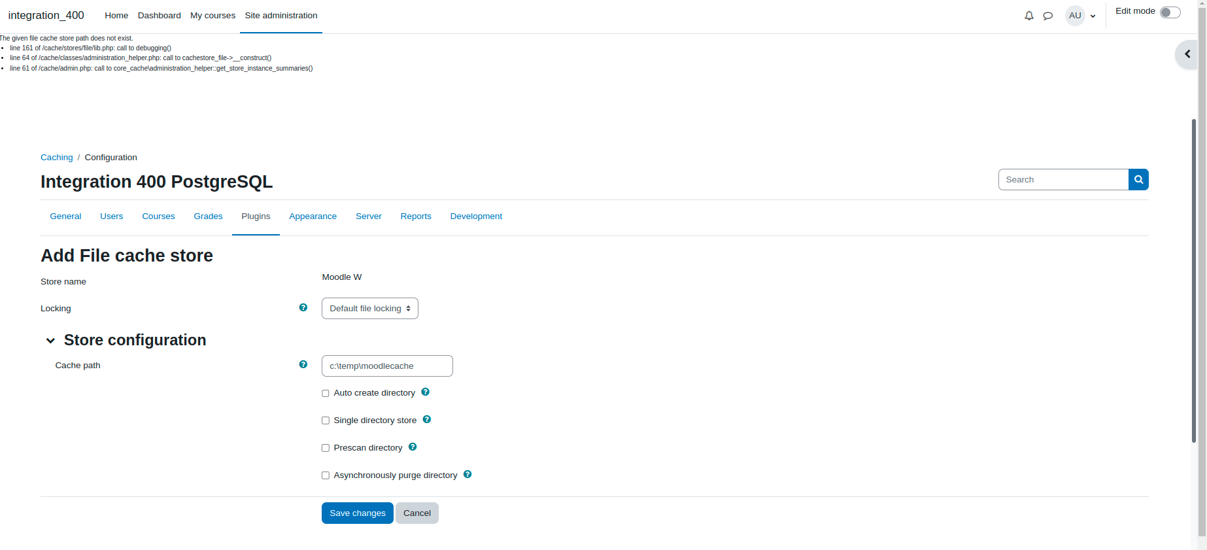The height and width of the screenshot is (550, 1207).
Task: Click the Configuration breadcrumb text
Action: click(x=111, y=158)
